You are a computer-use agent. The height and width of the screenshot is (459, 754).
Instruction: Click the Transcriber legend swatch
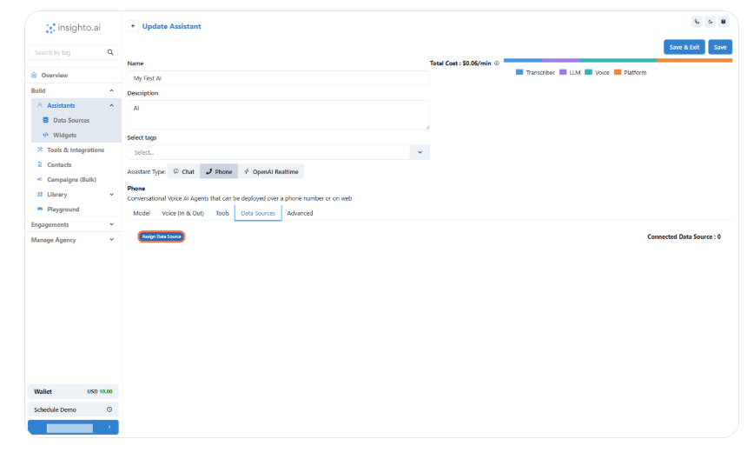(x=519, y=72)
